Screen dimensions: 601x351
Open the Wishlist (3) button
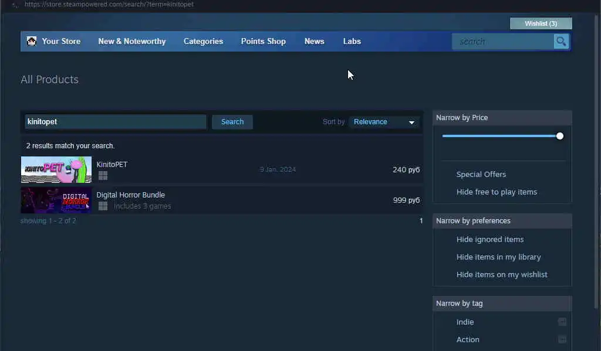(541, 23)
